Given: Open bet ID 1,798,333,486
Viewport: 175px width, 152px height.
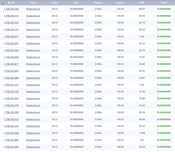Looking at the screenshot, I should tap(11, 78).
